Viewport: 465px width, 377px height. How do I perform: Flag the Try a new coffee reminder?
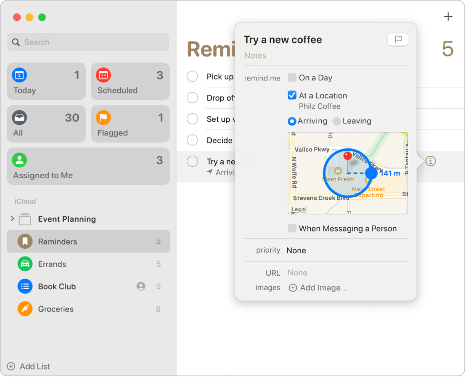point(398,39)
